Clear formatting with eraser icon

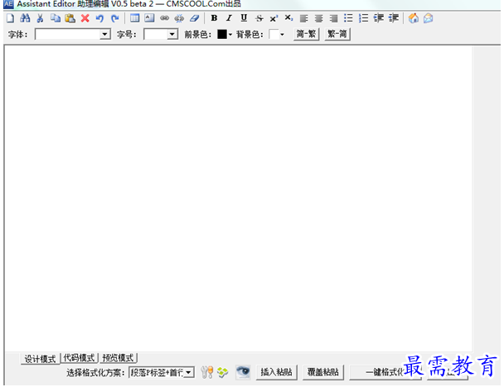coord(195,18)
